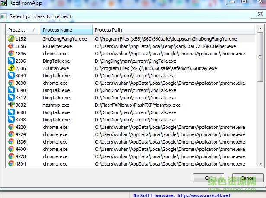This screenshot has width=266, height=198.
Task: Select chrome.exe name in row 4728
Action: point(55,156)
